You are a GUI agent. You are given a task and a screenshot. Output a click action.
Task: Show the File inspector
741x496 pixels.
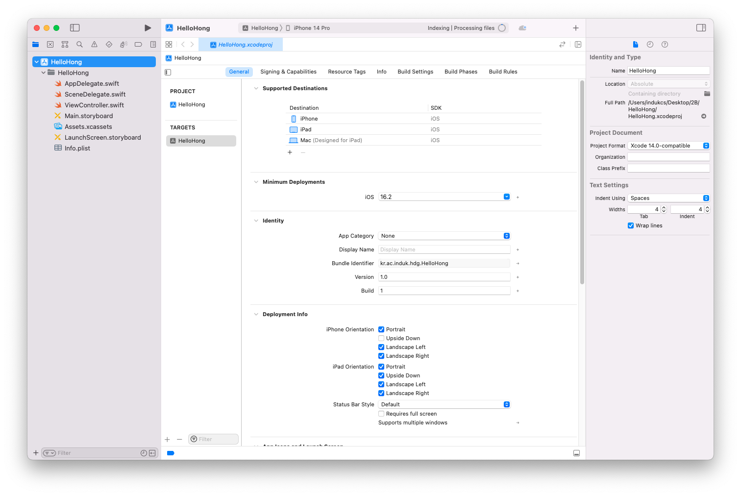point(636,45)
